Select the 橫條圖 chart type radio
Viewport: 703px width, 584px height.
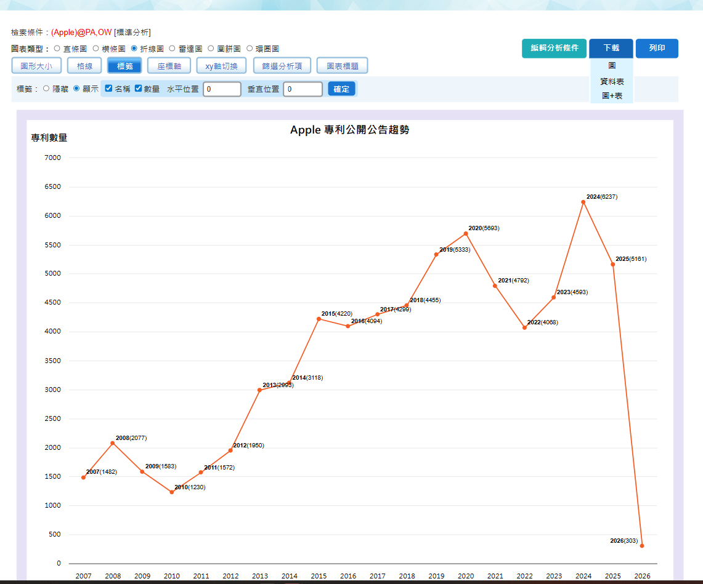click(95, 49)
